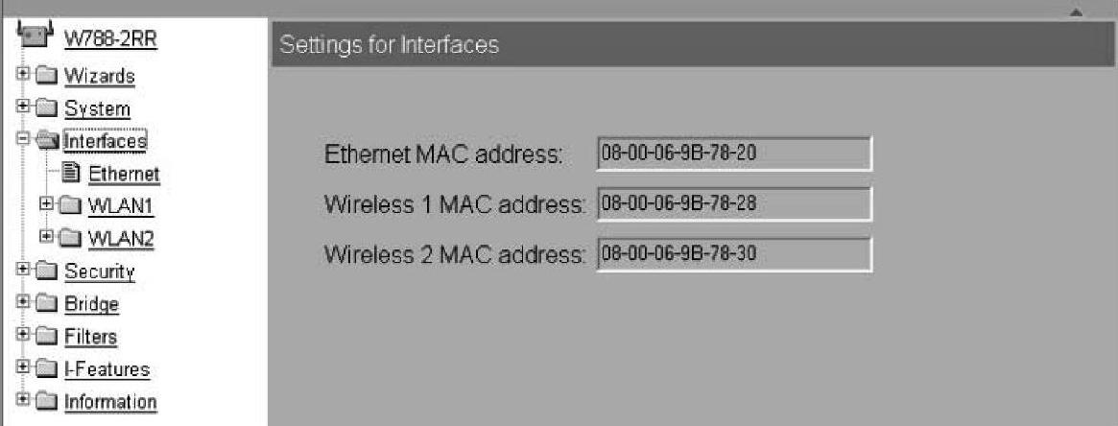Image resolution: width=1118 pixels, height=426 pixels.
Task: Click the Ethernet MAC address field
Action: point(733,153)
